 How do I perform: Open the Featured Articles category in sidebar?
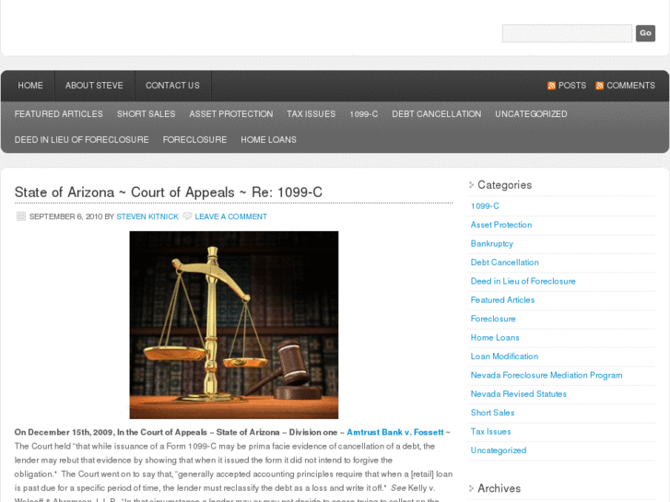[x=502, y=300]
